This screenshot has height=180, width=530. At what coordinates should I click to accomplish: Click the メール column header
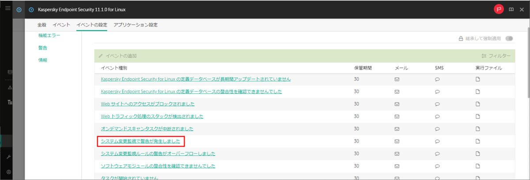(x=401, y=68)
